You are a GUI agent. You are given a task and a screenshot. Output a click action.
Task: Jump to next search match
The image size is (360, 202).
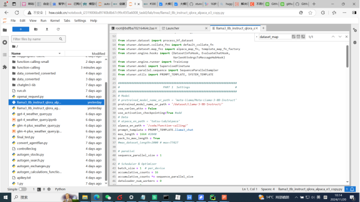click(340, 37)
